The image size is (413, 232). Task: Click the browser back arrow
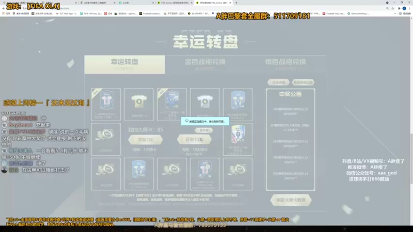tap(4, 8)
